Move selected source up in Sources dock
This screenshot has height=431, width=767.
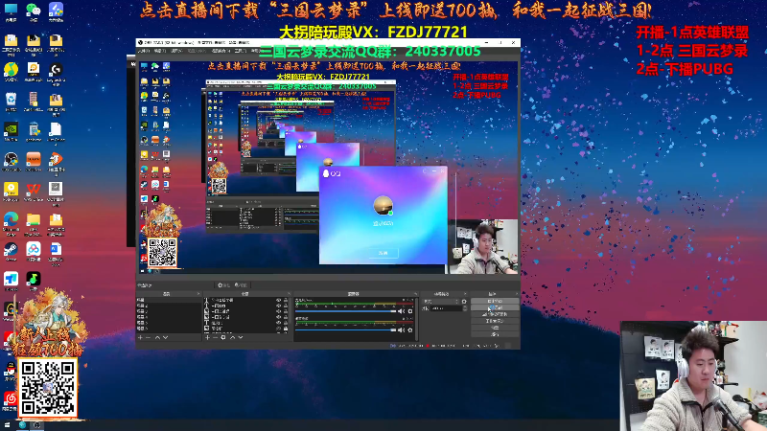(232, 338)
